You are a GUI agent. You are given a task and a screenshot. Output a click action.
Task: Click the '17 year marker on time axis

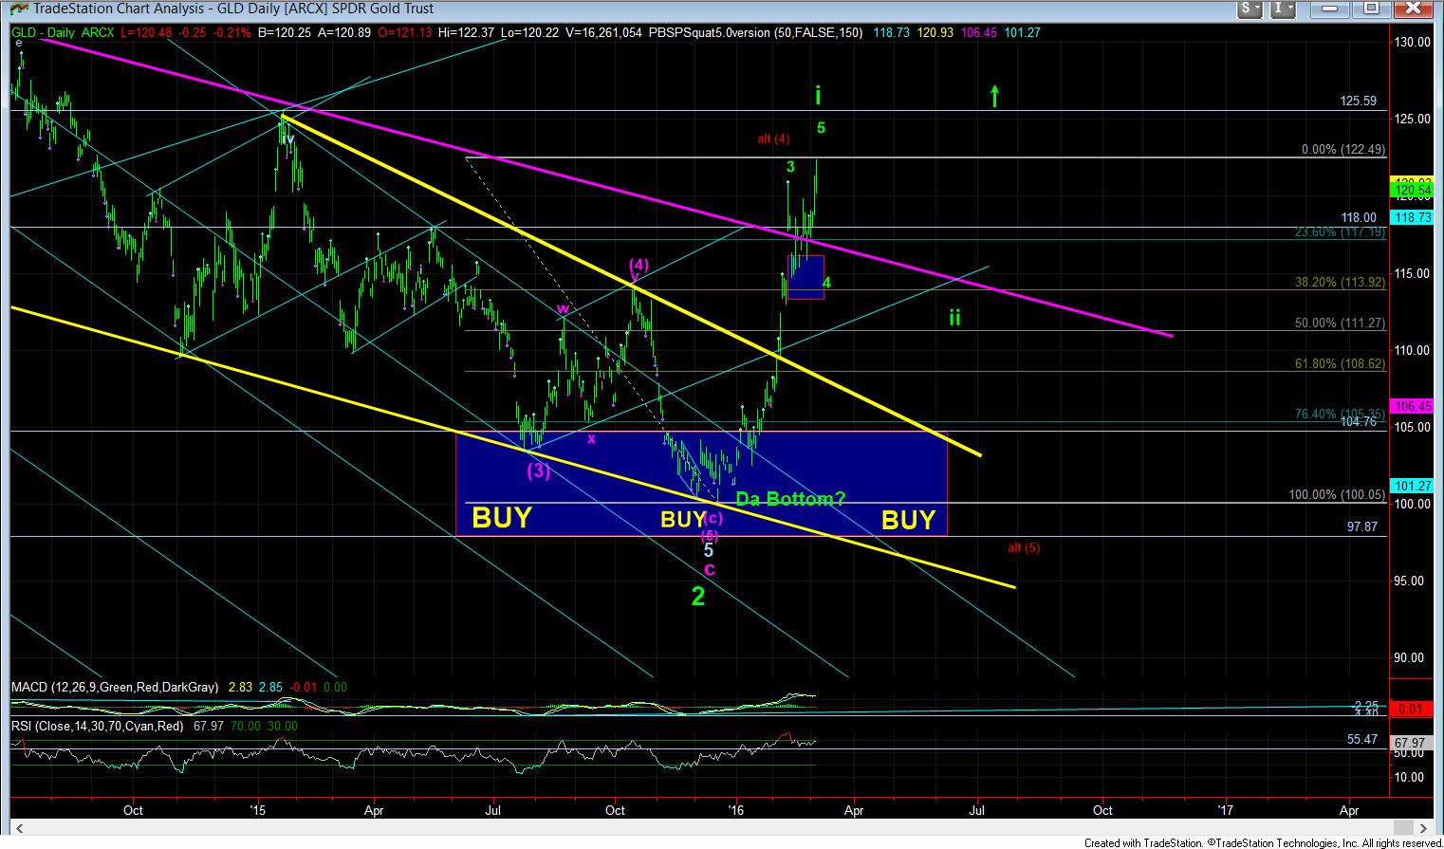1225,811
